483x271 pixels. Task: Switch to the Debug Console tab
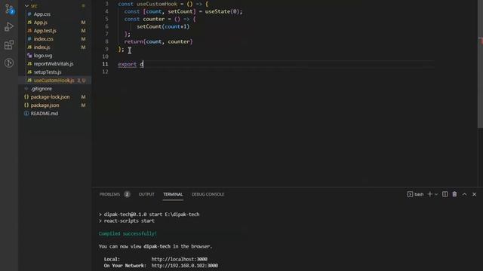pos(208,194)
